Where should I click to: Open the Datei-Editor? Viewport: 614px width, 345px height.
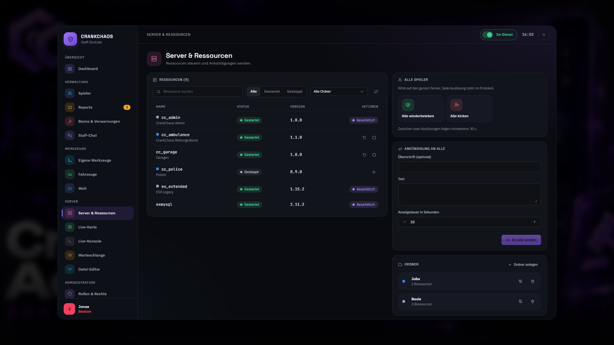(x=98, y=269)
